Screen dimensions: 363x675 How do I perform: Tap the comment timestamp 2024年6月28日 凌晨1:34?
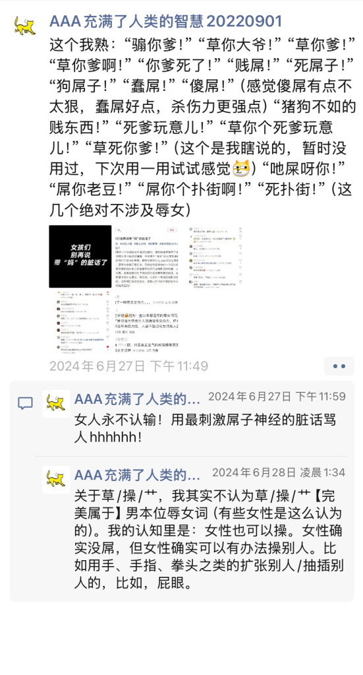pos(279,472)
